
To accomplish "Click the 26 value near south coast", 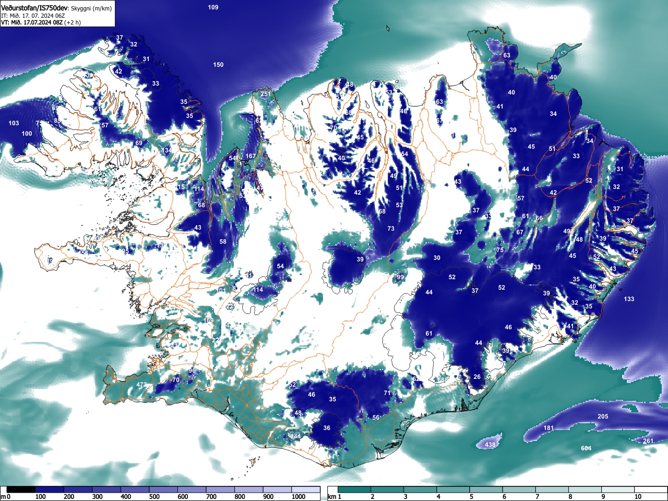I will [x=477, y=377].
